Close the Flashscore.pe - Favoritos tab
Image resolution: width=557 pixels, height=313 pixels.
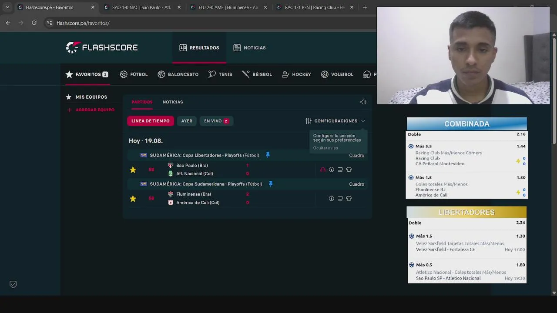pos(93,7)
